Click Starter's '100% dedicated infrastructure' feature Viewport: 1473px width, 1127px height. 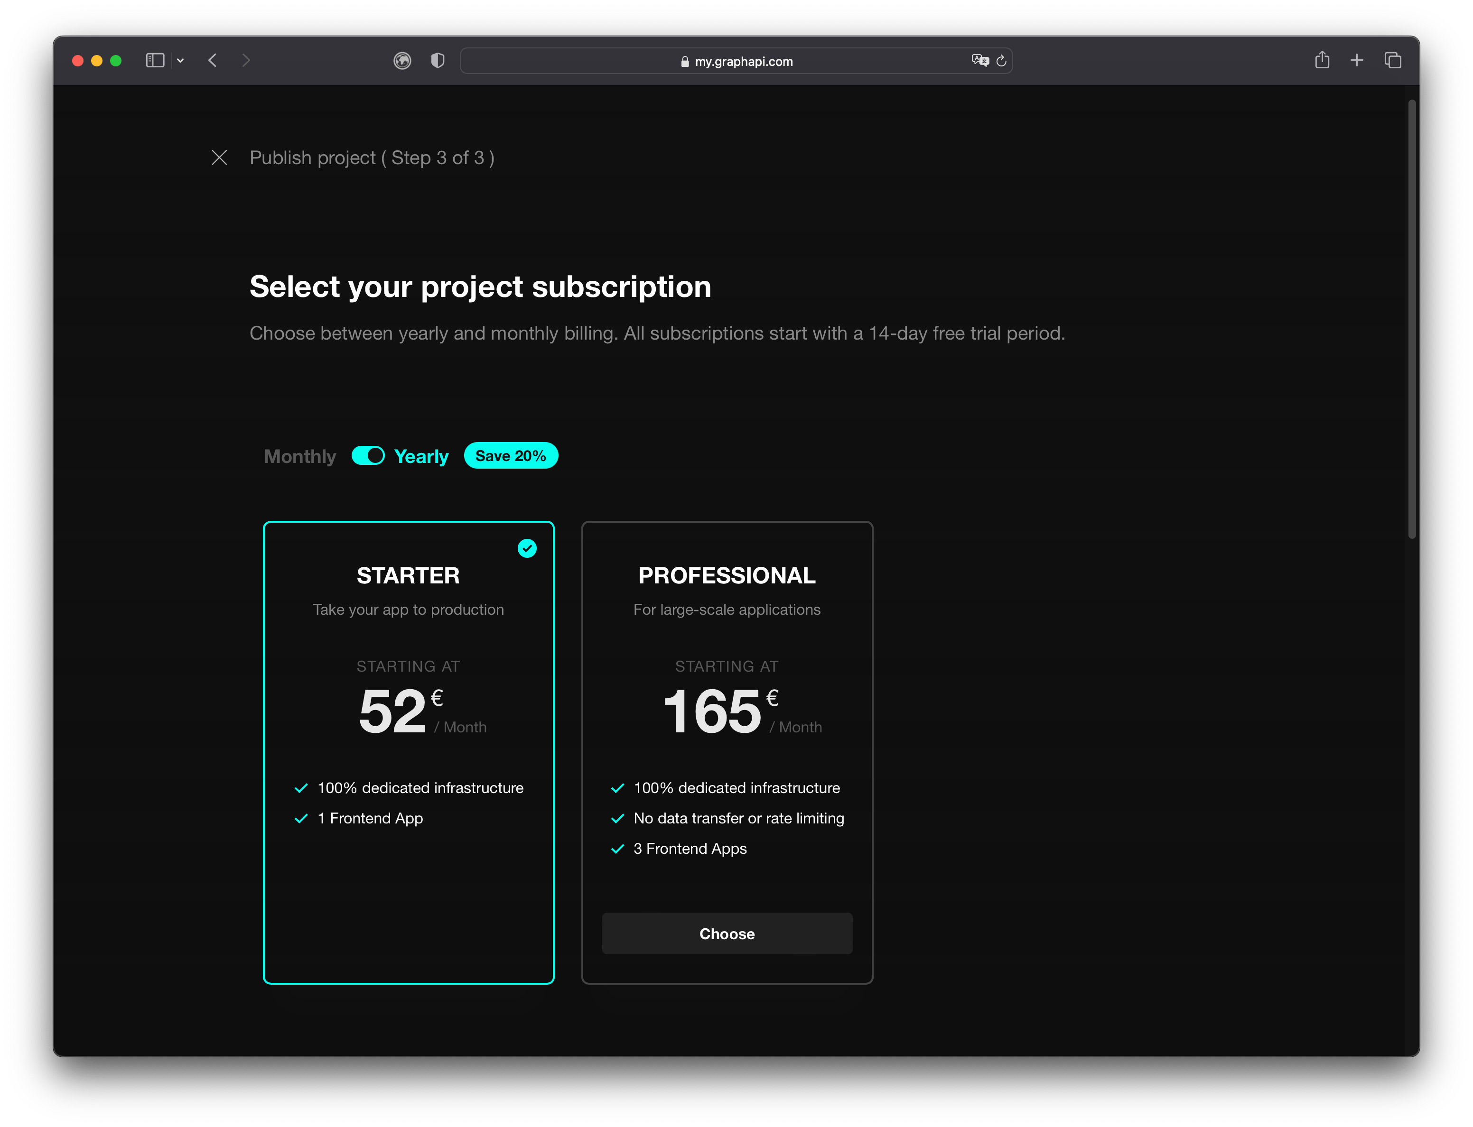pyautogui.click(x=420, y=788)
